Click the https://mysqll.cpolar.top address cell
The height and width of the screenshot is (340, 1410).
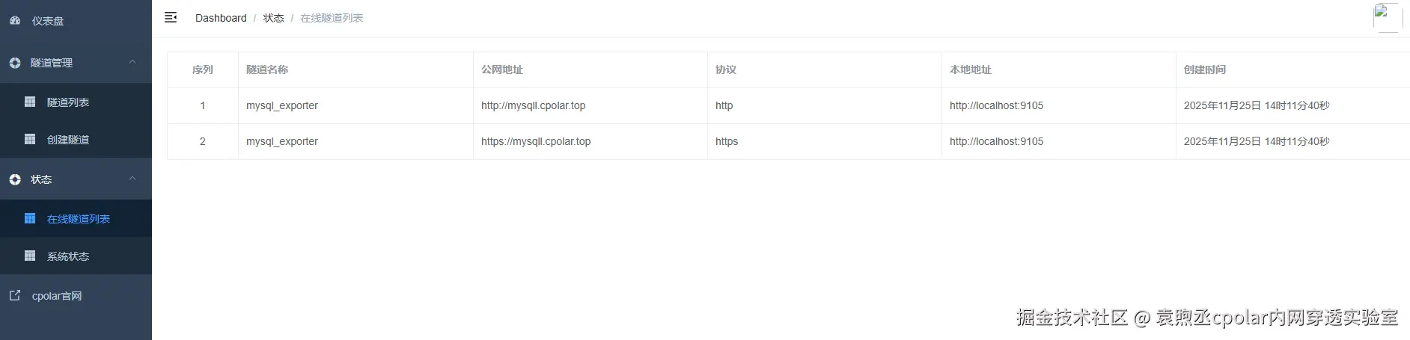click(x=536, y=141)
